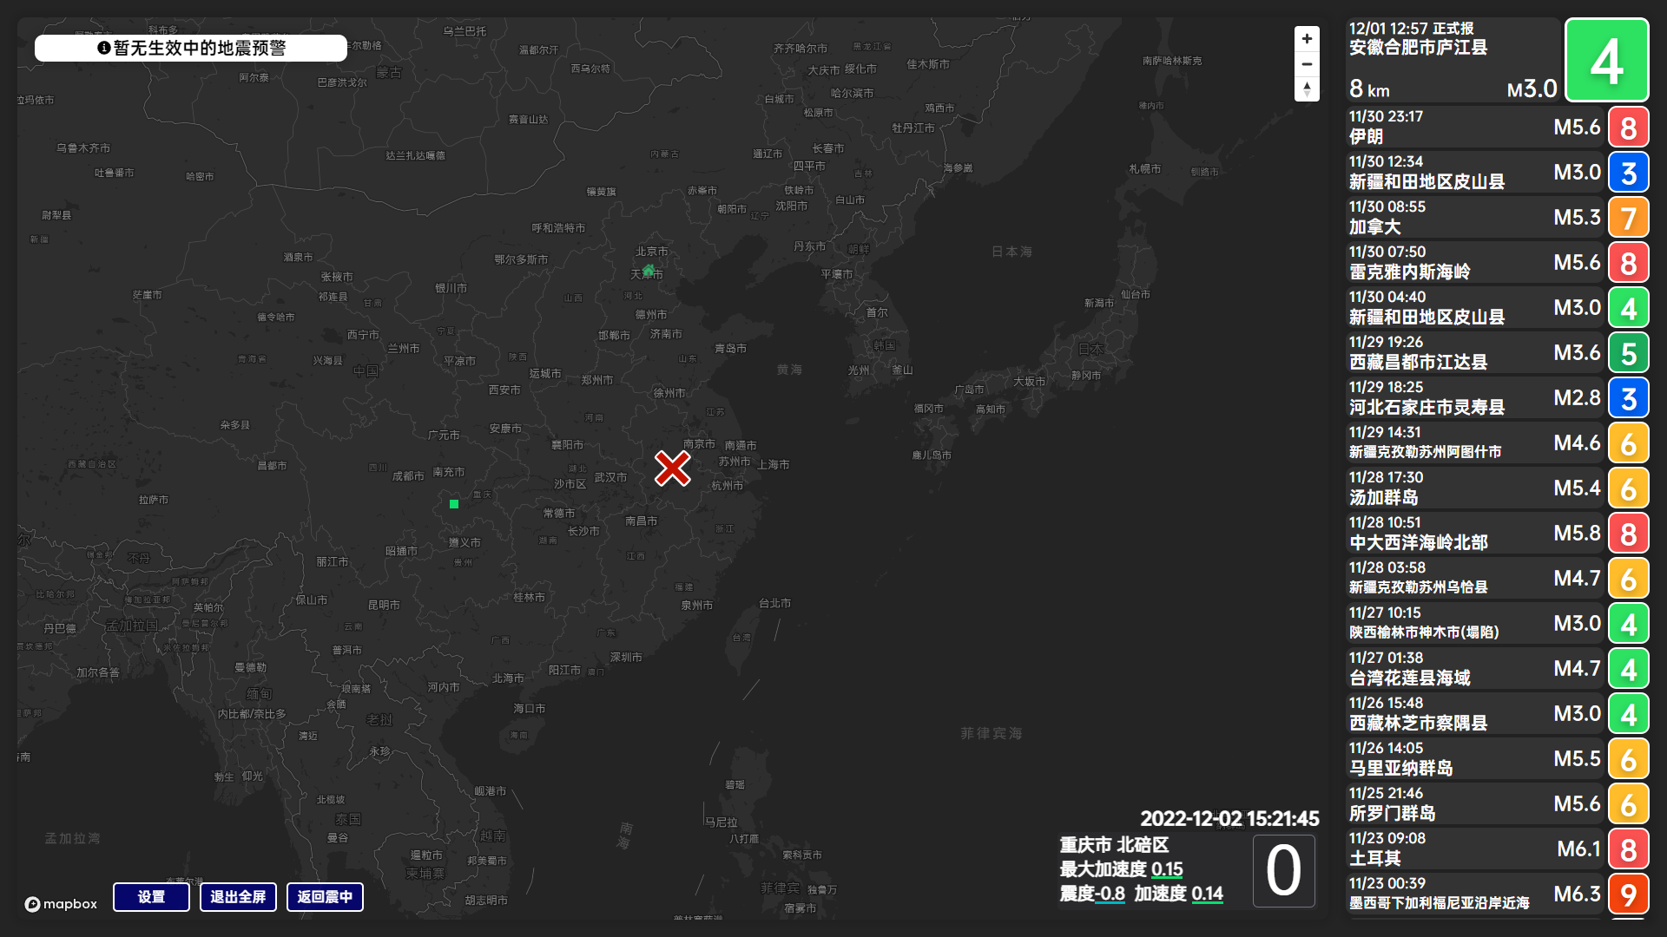Click the green intensity 4 badge at top

pyautogui.click(x=1606, y=60)
